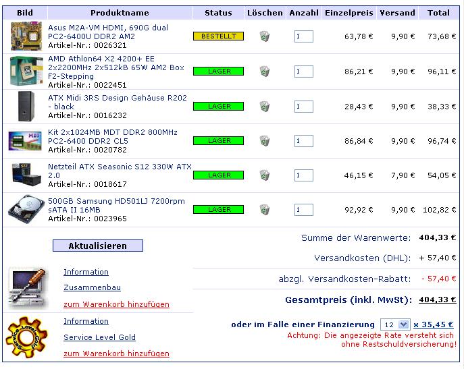Open the black ATX case thumbnail

pos(26,106)
